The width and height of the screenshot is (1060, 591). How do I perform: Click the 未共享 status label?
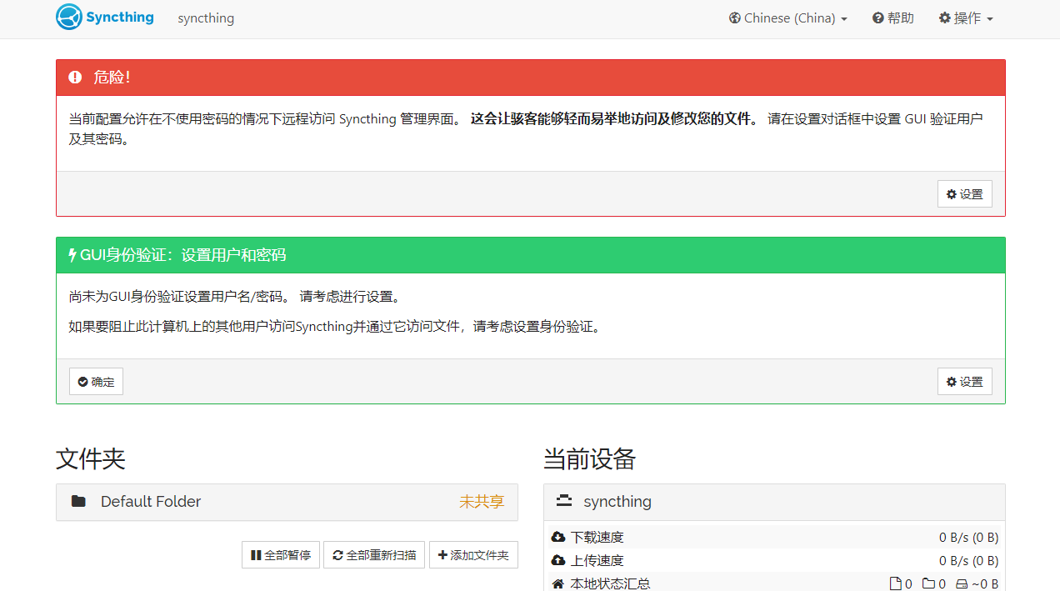tap(482, 502)
